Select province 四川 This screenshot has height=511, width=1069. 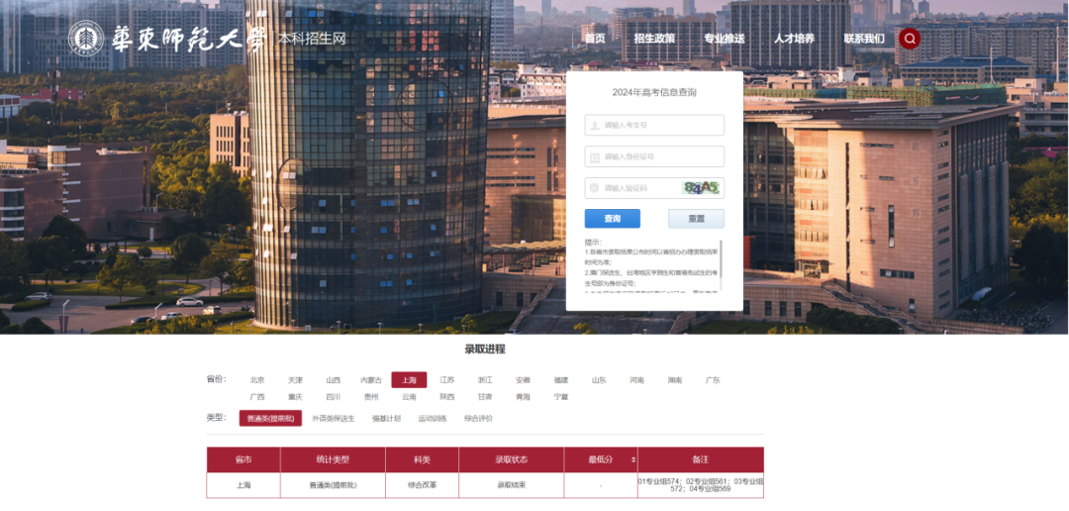333,396
